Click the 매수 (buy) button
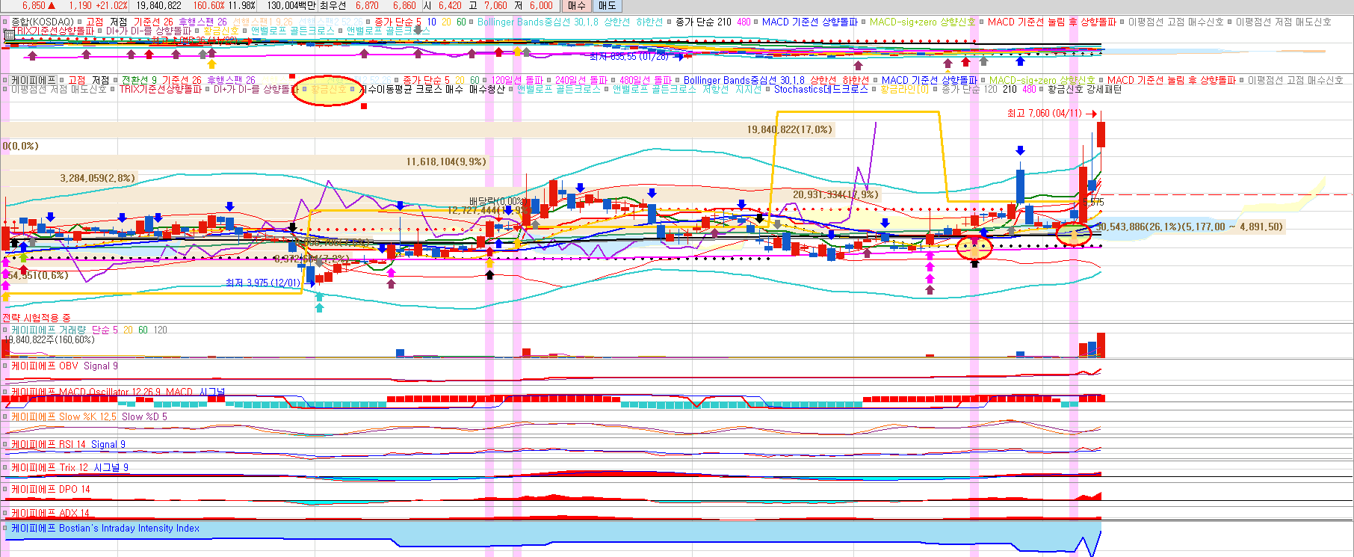The width and height of the screenshot is (1354, 557). pyautogui.click(x=576, y=6)
